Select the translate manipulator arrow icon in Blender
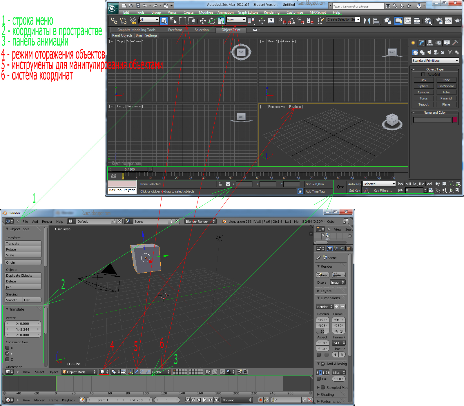This screenshot has height=406, width=464. 136,372
